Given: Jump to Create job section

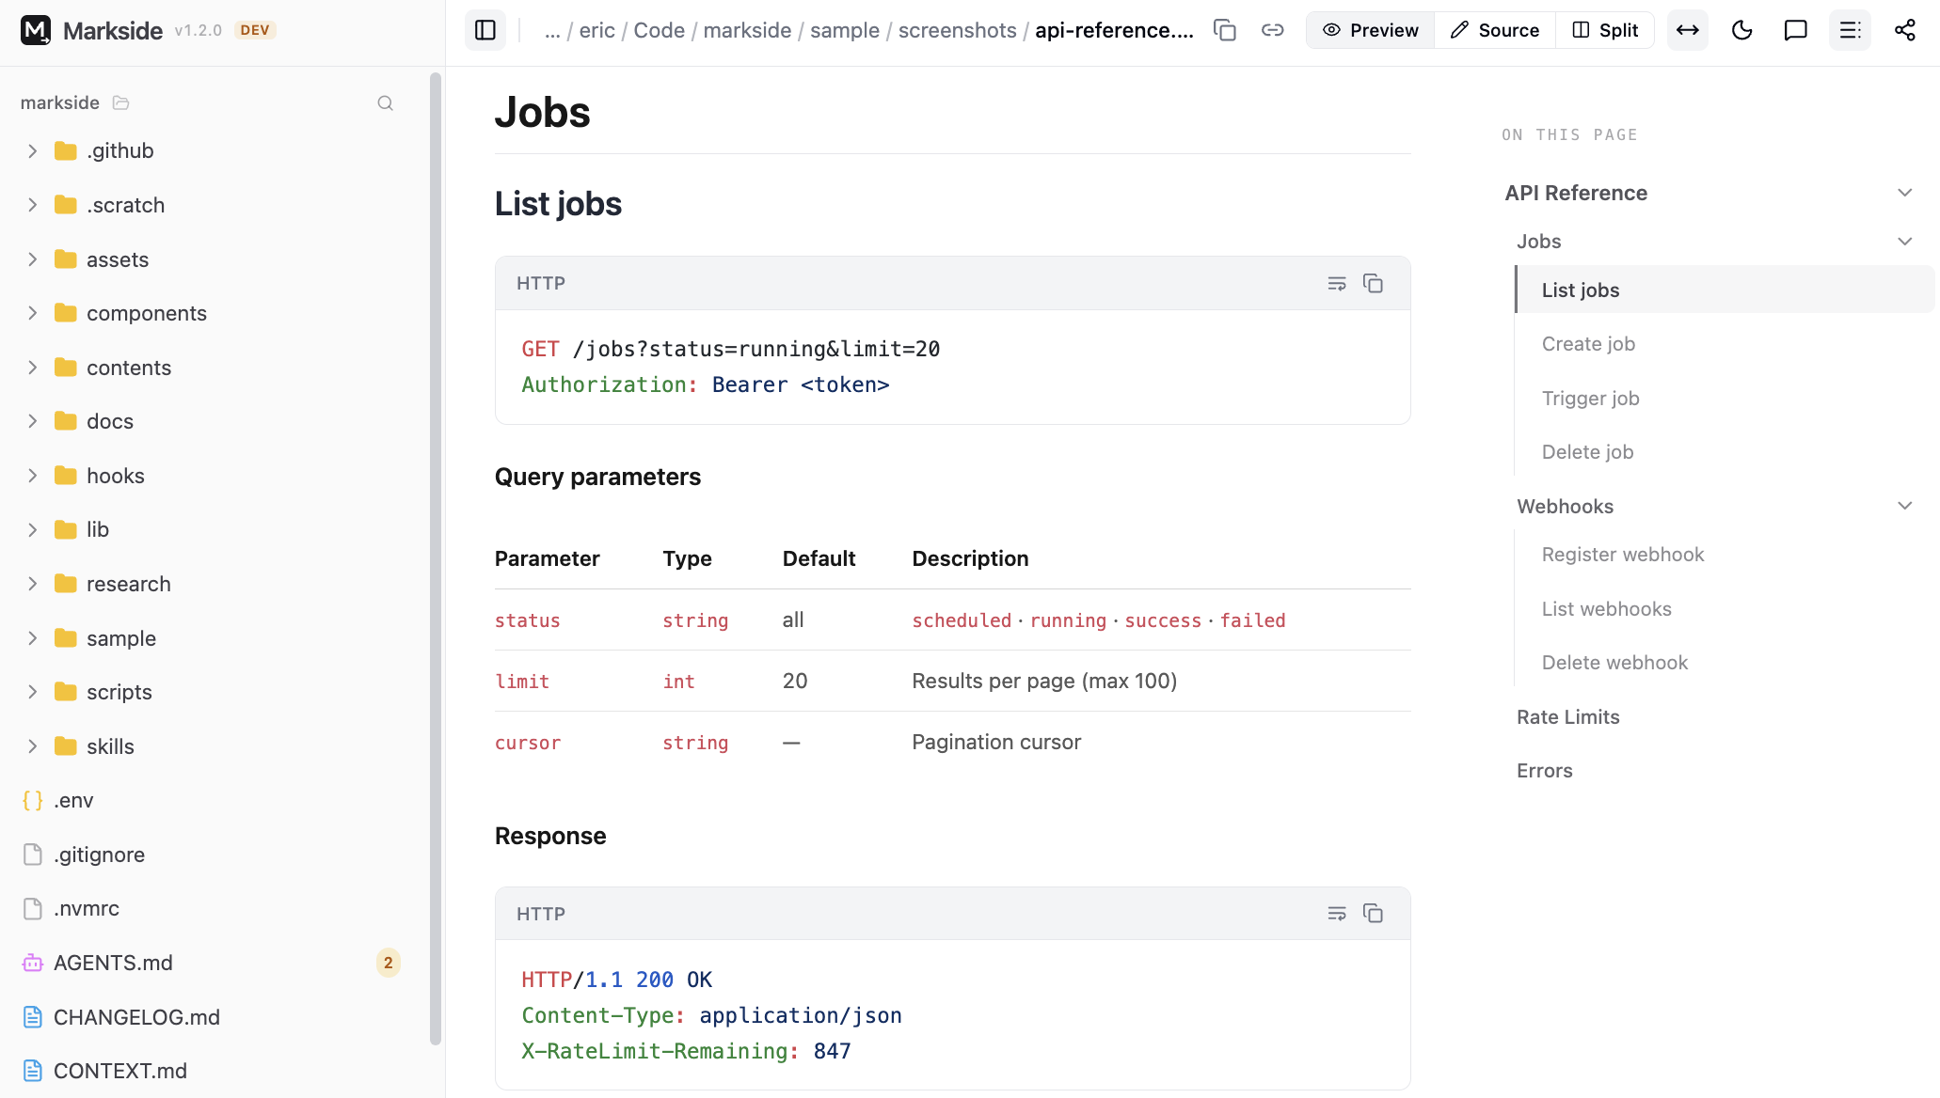Looking at the screenshot, I should [1588, 344].
